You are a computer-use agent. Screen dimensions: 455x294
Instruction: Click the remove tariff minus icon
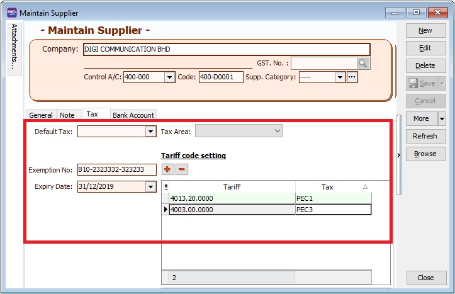point(181,169)
